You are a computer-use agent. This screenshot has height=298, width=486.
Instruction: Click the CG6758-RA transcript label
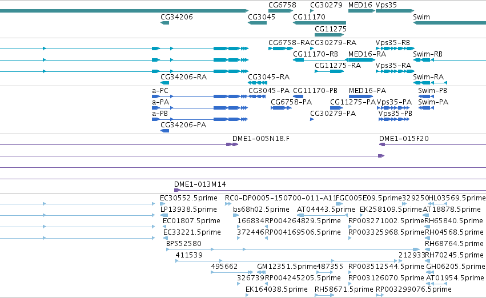point(289,43)
